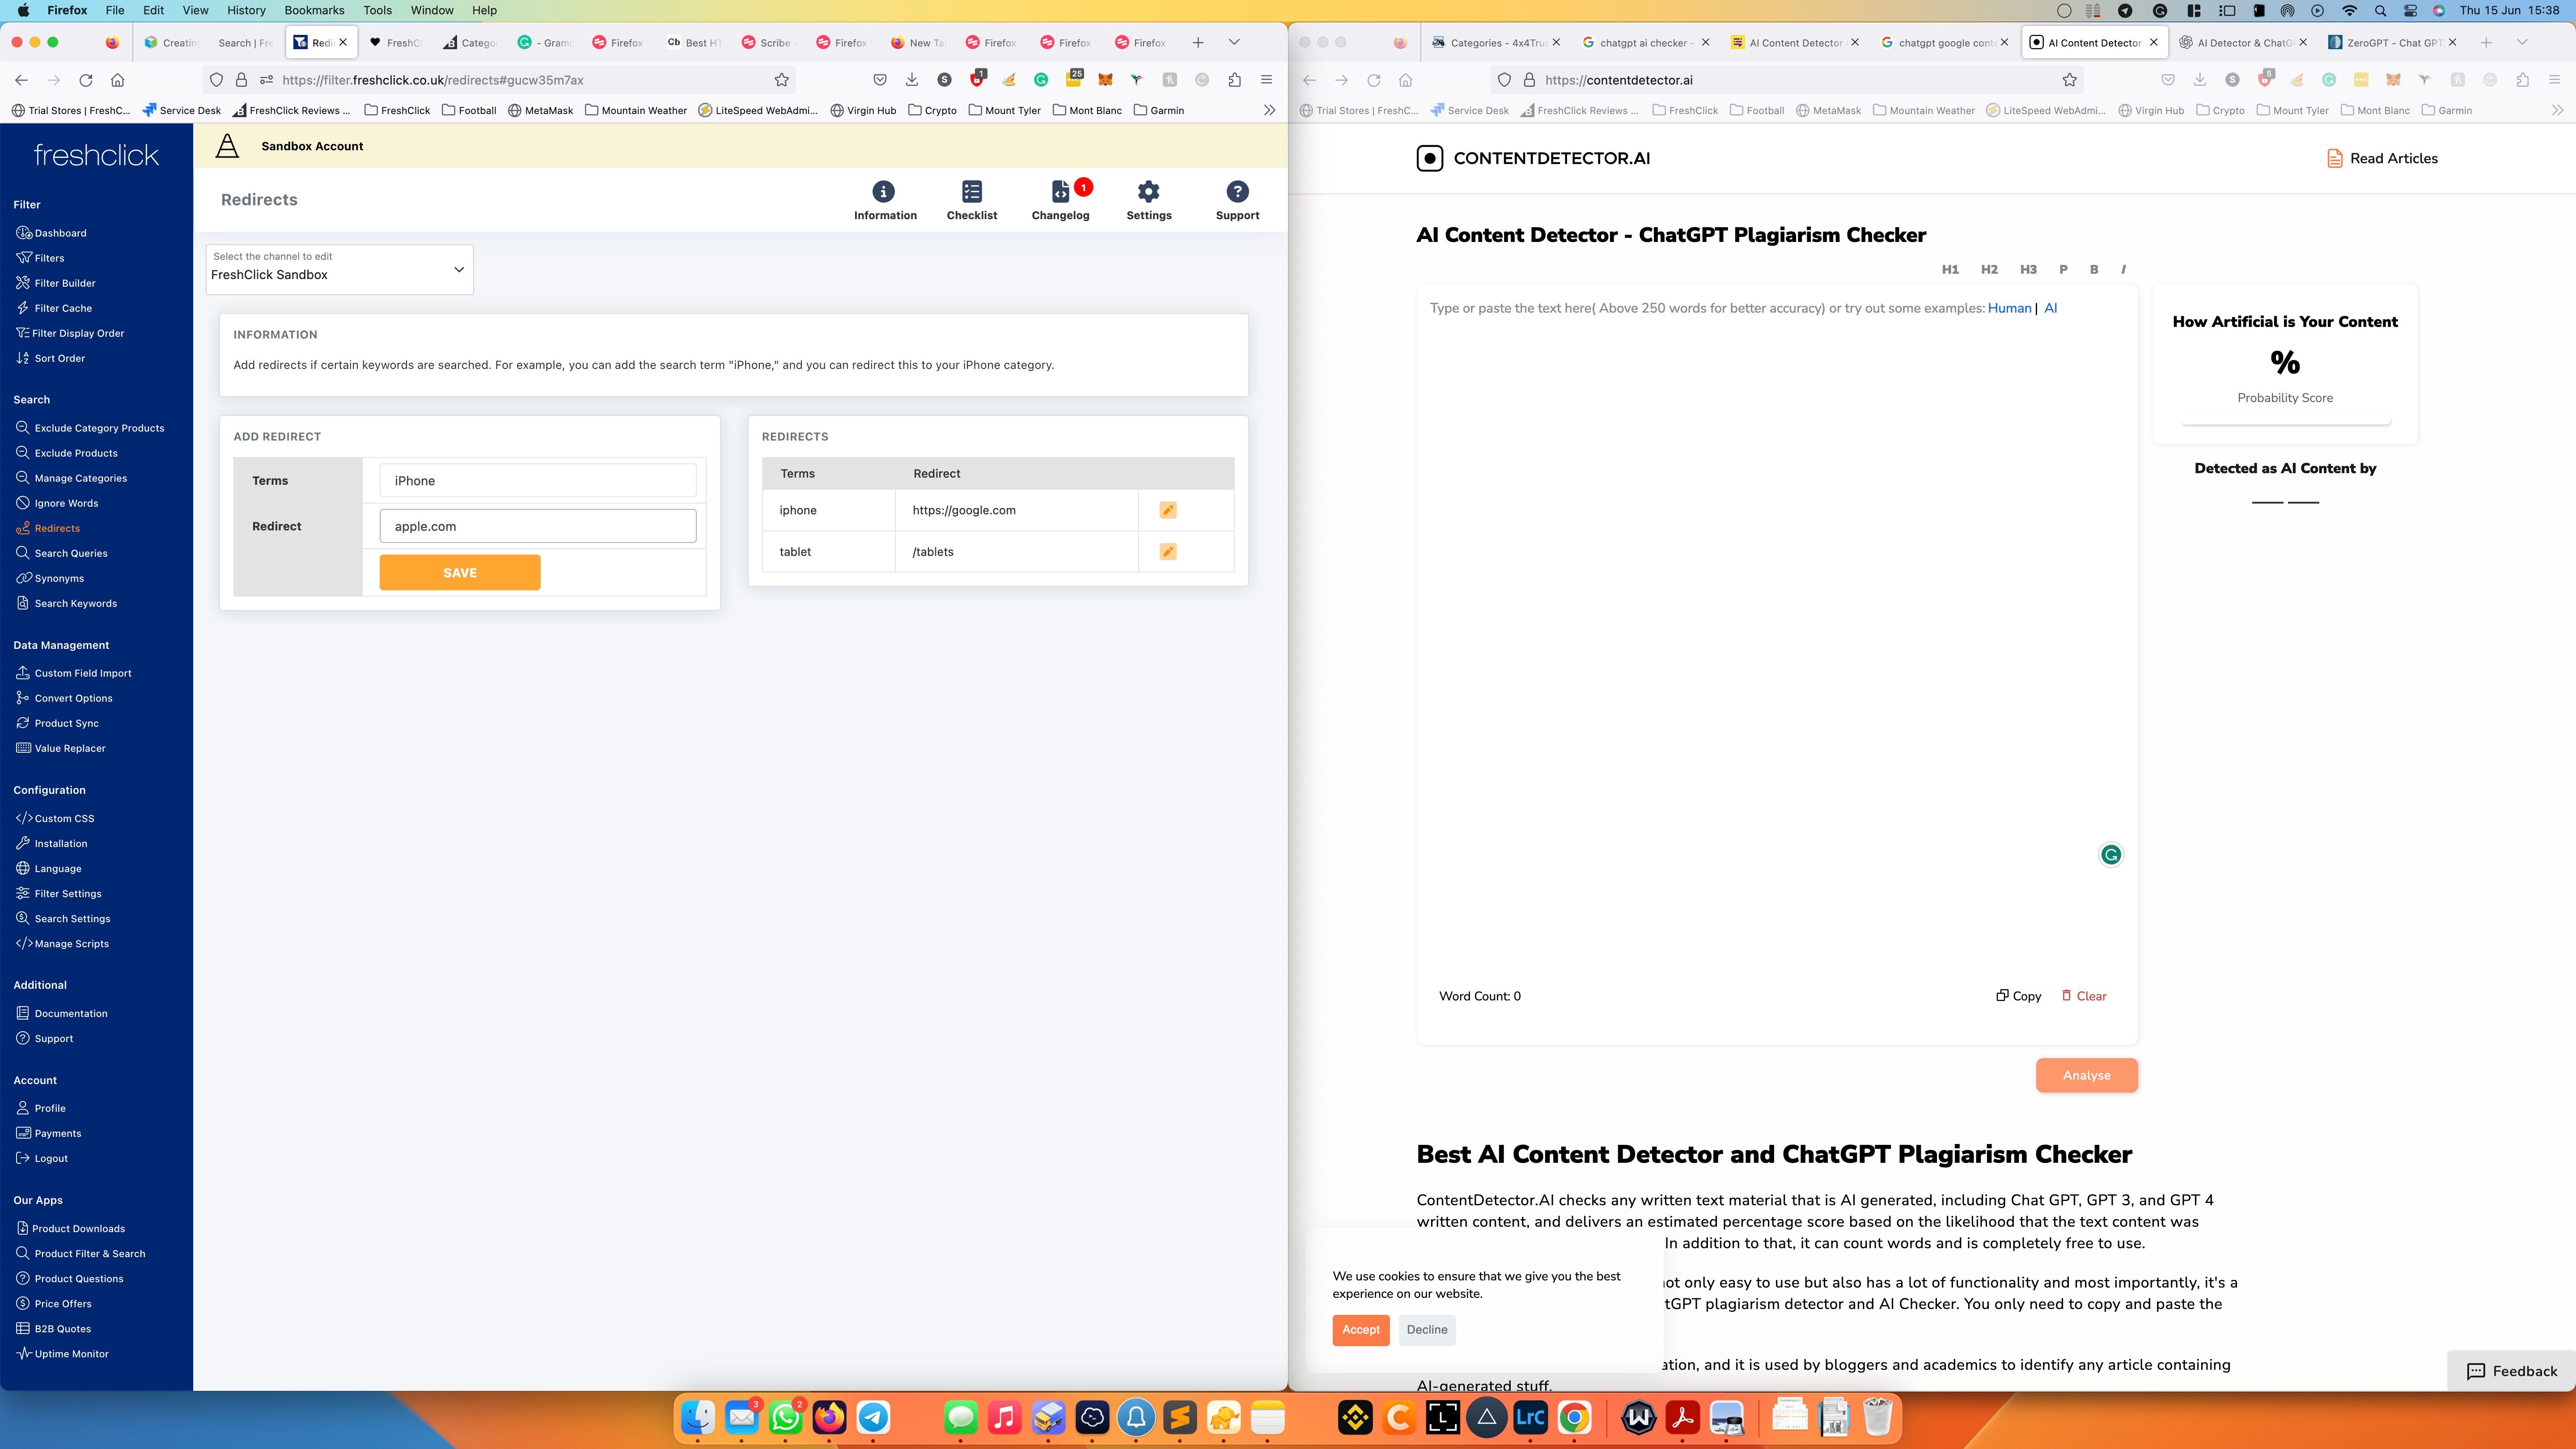
Task: Open Sublime Text from the Dock
Action: click(1180, 1417)
